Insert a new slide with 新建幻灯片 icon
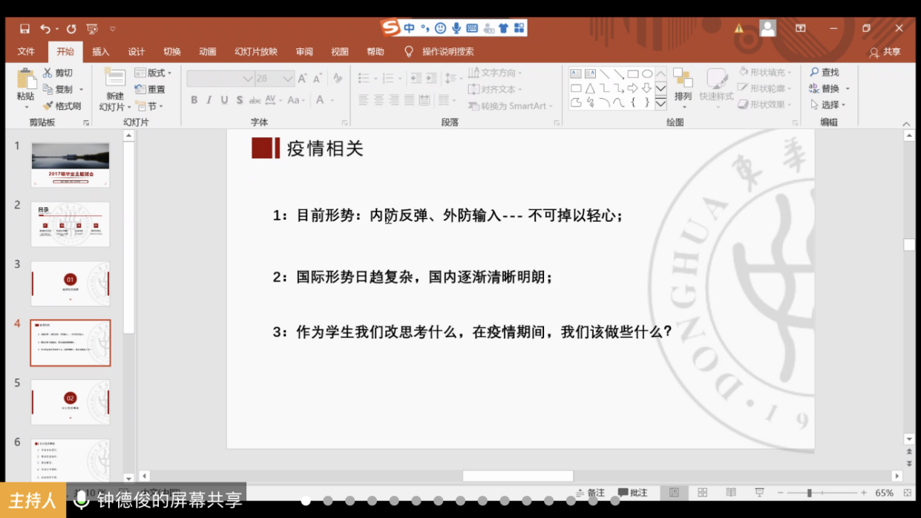This screenshot has width=921, height=518. 114,79
